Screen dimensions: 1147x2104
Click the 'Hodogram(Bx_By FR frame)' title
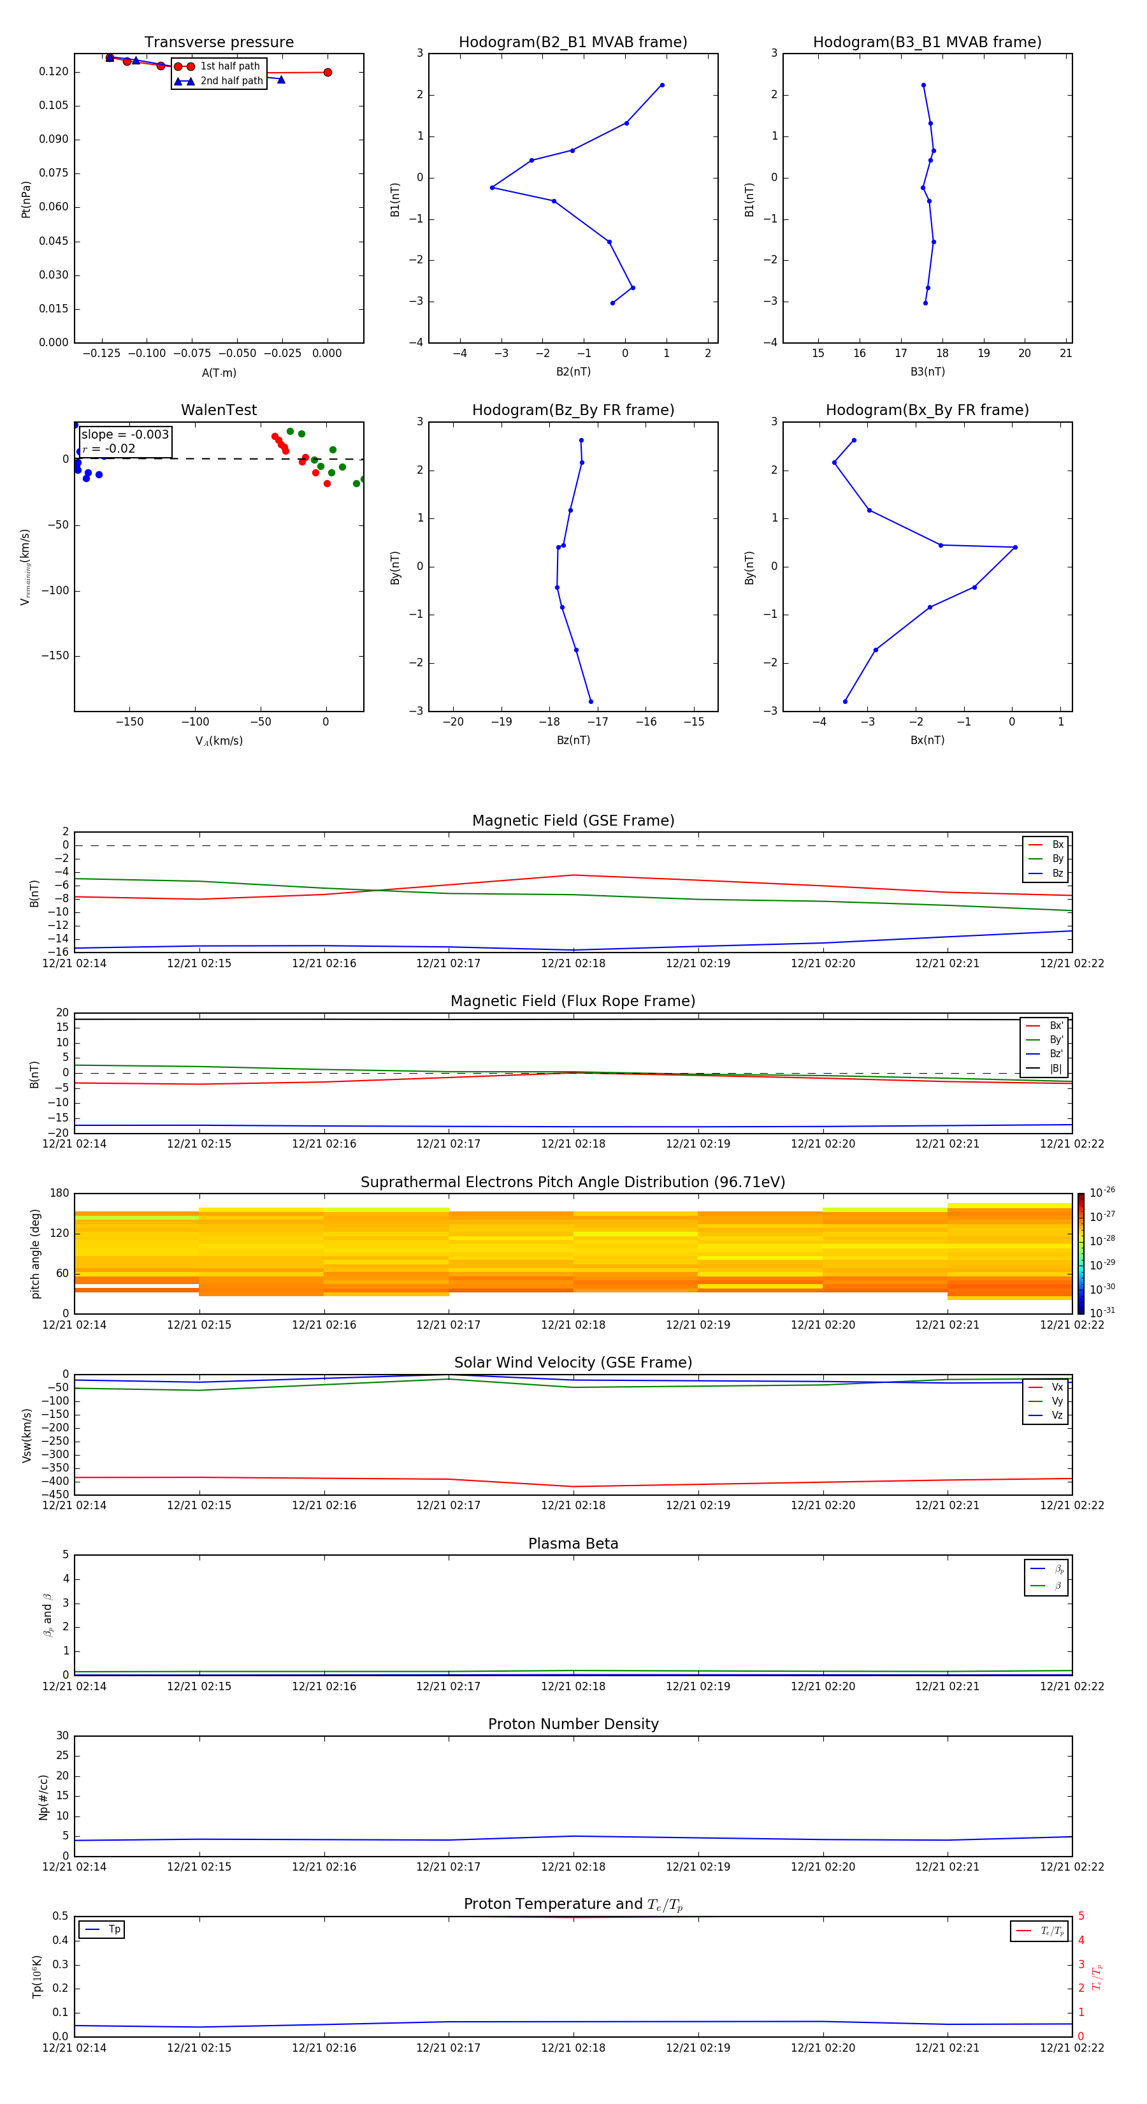tap(927, 410)
